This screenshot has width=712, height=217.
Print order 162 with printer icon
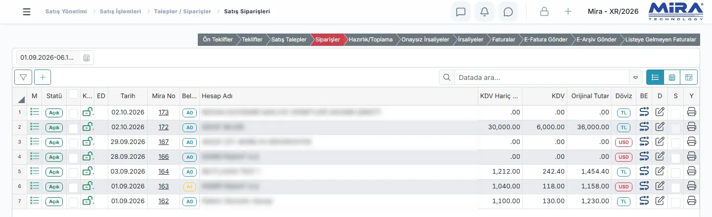coord(692,201)
